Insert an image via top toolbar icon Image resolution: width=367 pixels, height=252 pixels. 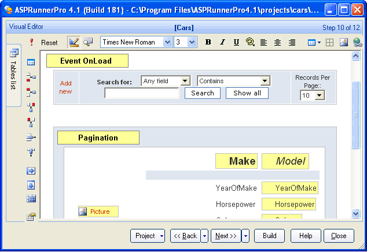(344, 42)
